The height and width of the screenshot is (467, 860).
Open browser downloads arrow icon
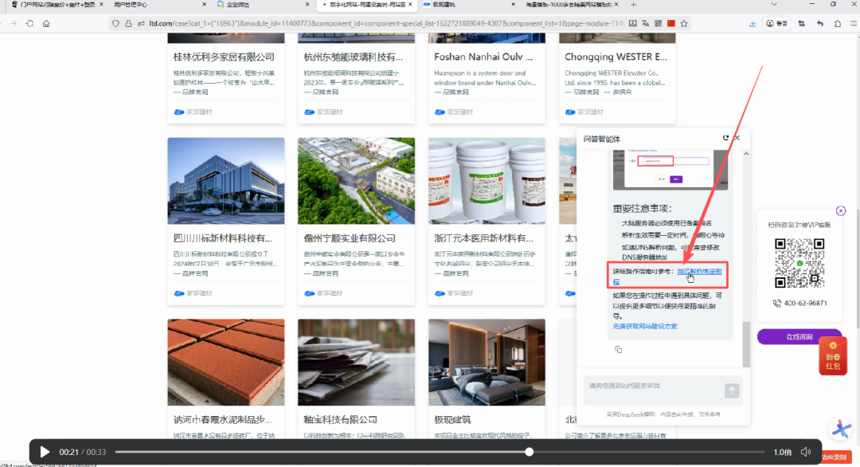tap(752, 24)
